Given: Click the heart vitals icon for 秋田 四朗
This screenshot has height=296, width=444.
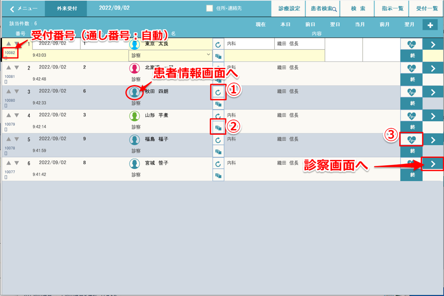Looking at the screenshot, I should point(412,92).
